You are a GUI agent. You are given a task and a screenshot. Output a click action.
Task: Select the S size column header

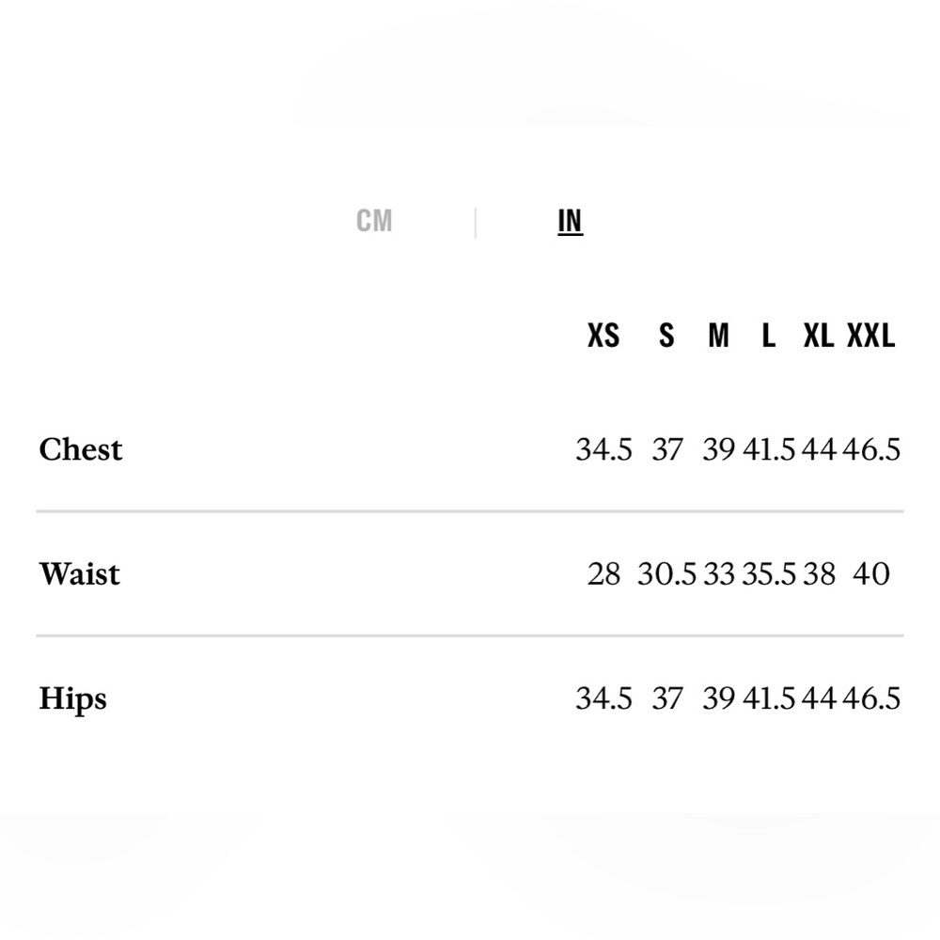(x=666, y=336)
